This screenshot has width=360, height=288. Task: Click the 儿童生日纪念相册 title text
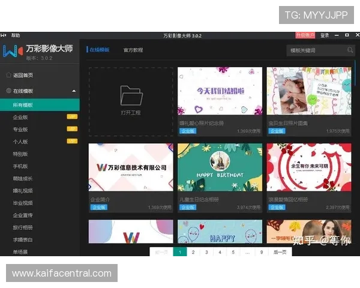click(x=199, y=199)
